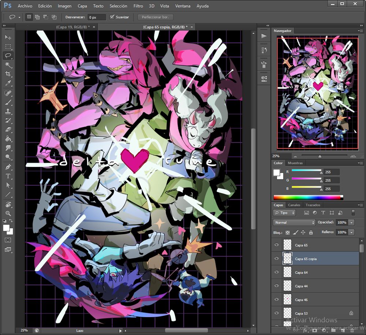The width and height of the screenshot is (366, 335).
Task: Select the Brush tool
Action: (x=8, y=102)
